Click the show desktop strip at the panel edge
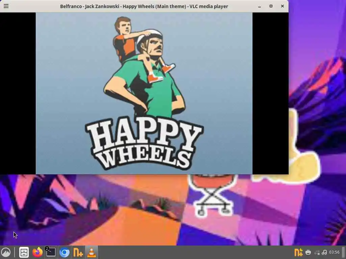 click(x=343, y=252)
